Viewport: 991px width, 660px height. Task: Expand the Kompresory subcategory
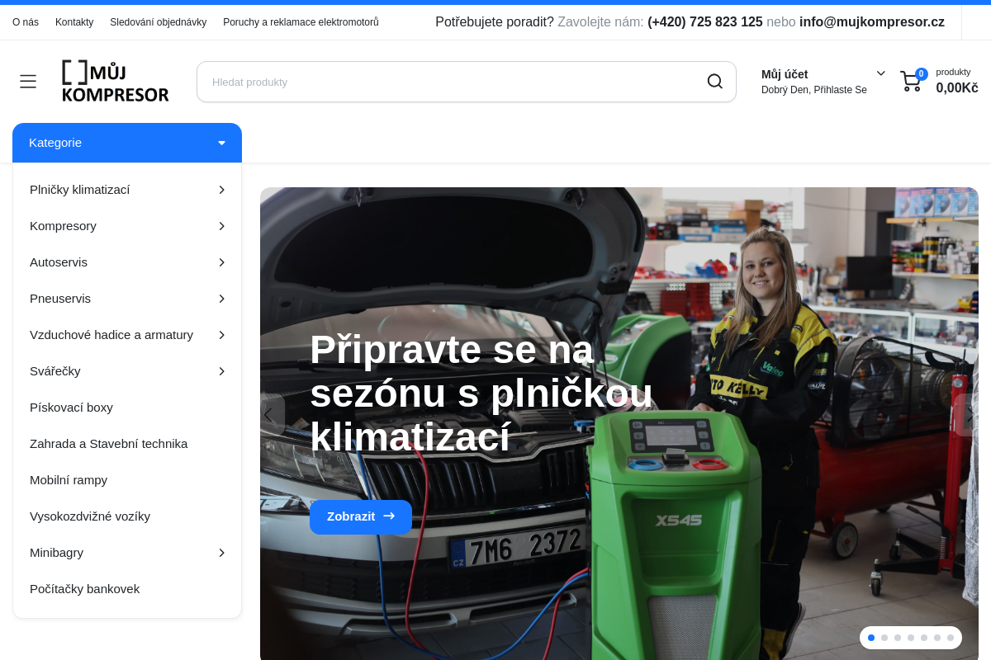(221, 225)
